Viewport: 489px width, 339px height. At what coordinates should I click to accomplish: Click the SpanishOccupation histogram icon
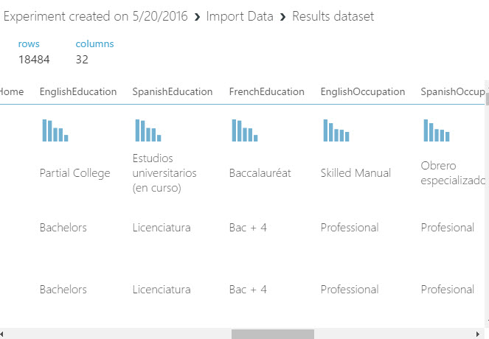(437, 130)
